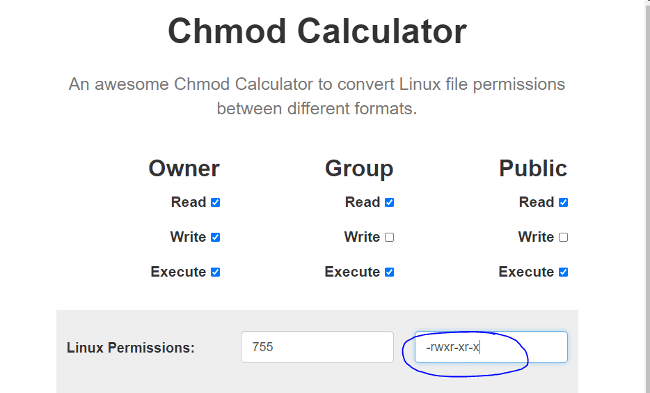Viewport: 650px width, 393px height.
Task: Disable Execute permission checkbox for Public
Action: (x=563, y=272)
